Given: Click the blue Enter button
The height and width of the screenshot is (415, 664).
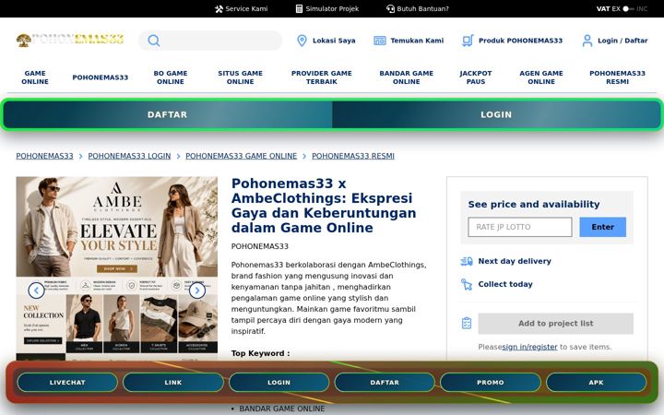Looking at the screenshot, I should tap(602, 227).
